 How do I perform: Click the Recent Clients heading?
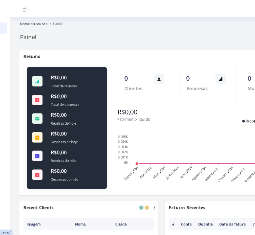pyautogui.click(x=38, y=208)
